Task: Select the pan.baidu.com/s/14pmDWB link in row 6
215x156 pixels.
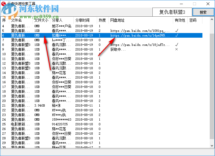Action: click(140, 35)
